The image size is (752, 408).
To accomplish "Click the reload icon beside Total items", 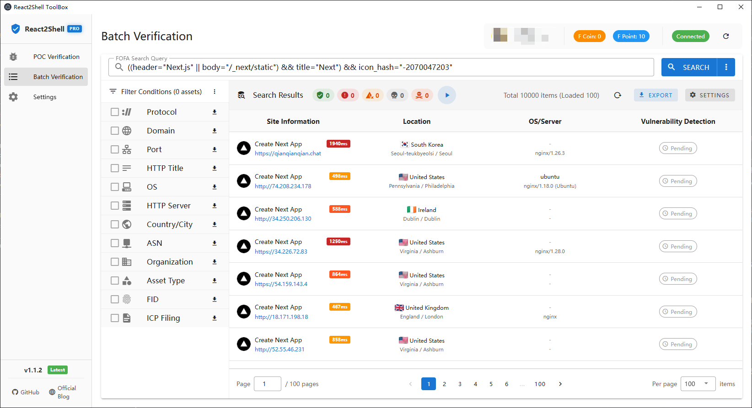I will (x=618, y=95).
